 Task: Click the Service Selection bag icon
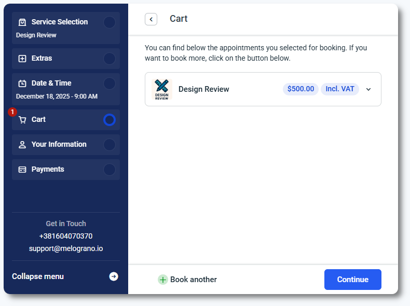click(22, 22)
